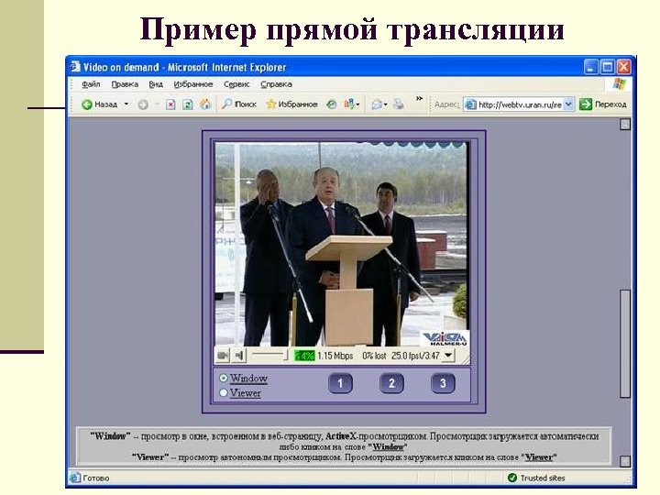Maximize the Internet Explorer window

tap(608, 67)
